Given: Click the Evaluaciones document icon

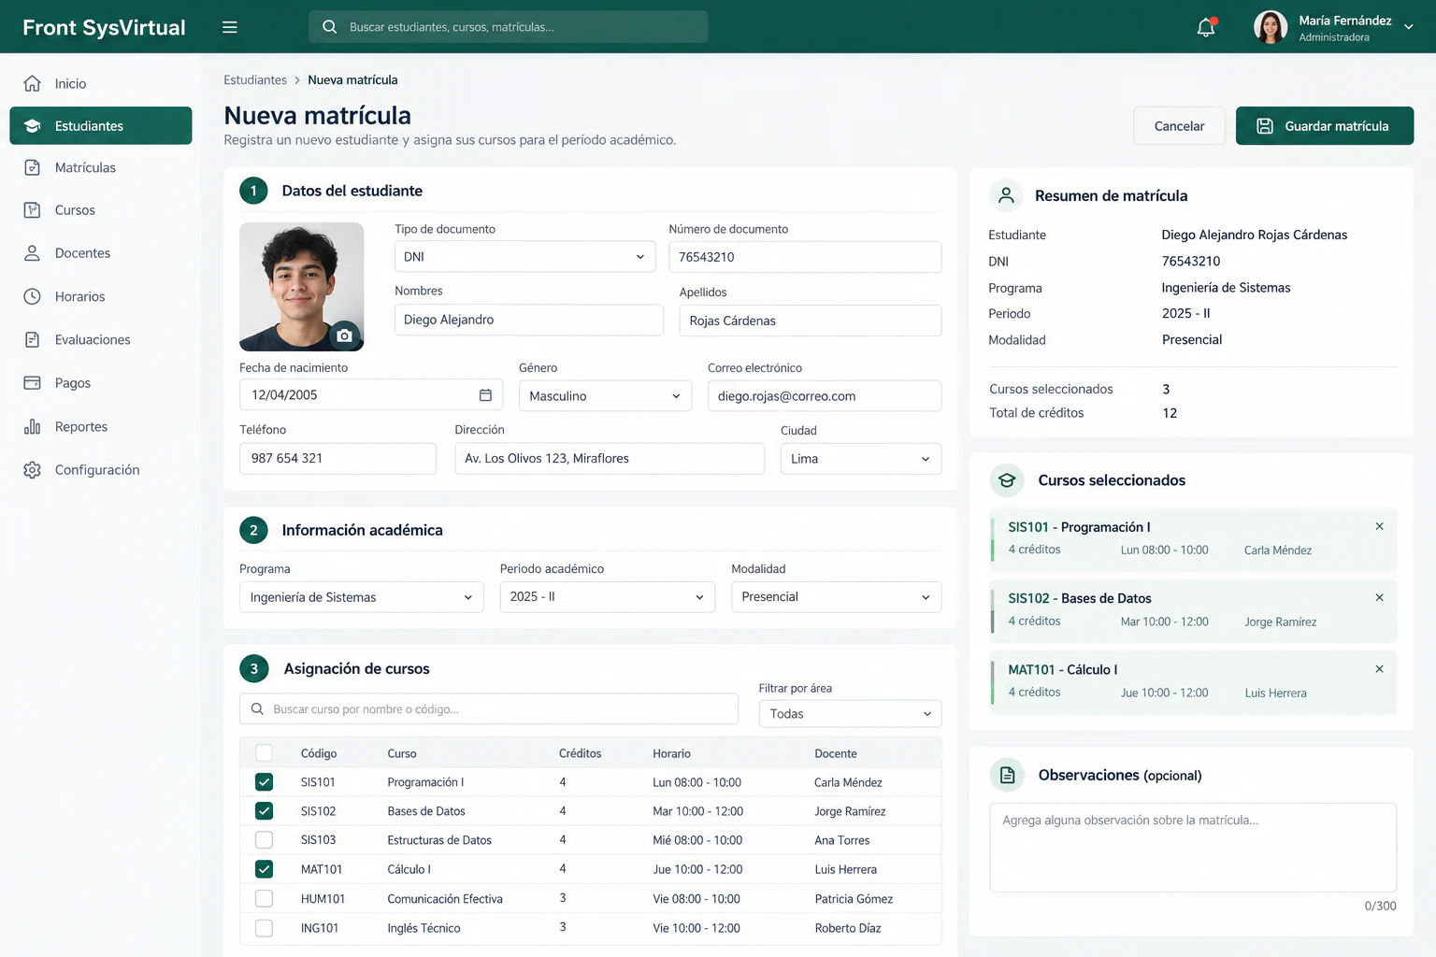Looking at the screenshot, I should 33,339.
